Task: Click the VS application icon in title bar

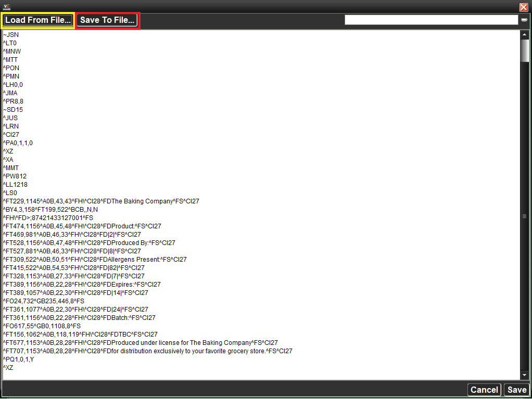Action: (7, 7)
